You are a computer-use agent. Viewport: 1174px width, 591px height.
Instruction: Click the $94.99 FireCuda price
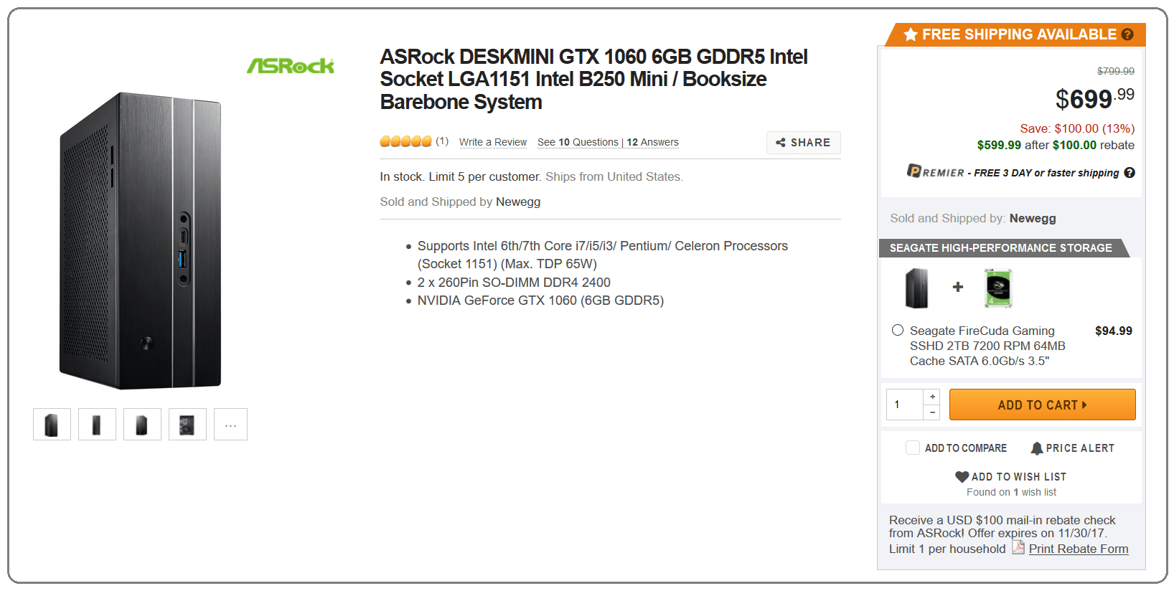[x=1114, y=331]
